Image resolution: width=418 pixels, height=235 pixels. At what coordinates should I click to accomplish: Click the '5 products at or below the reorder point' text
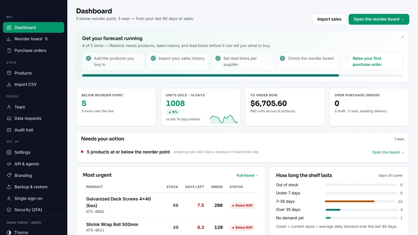129,152
